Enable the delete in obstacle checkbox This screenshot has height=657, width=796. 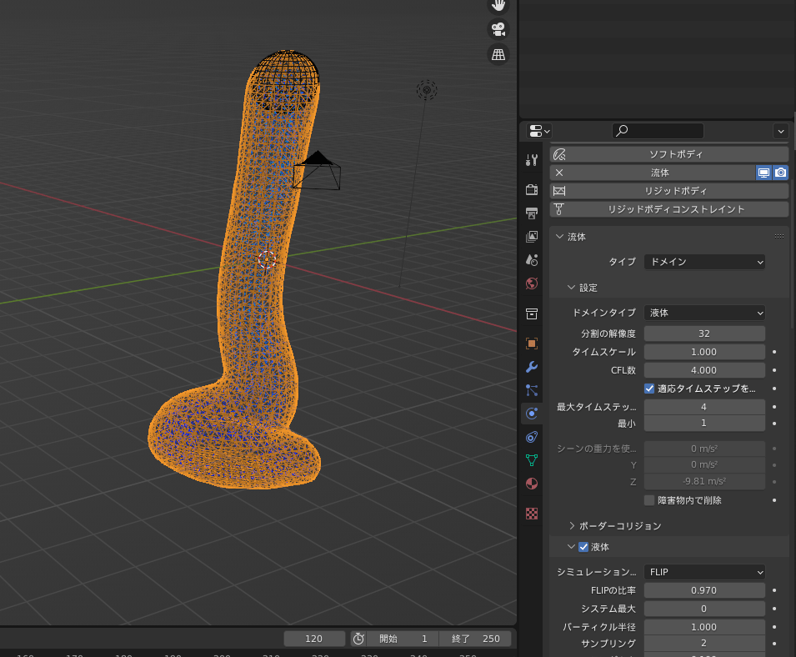(x=649, y=500)
